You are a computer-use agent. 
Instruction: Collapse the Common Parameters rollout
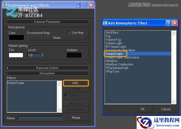pos(47,22)
